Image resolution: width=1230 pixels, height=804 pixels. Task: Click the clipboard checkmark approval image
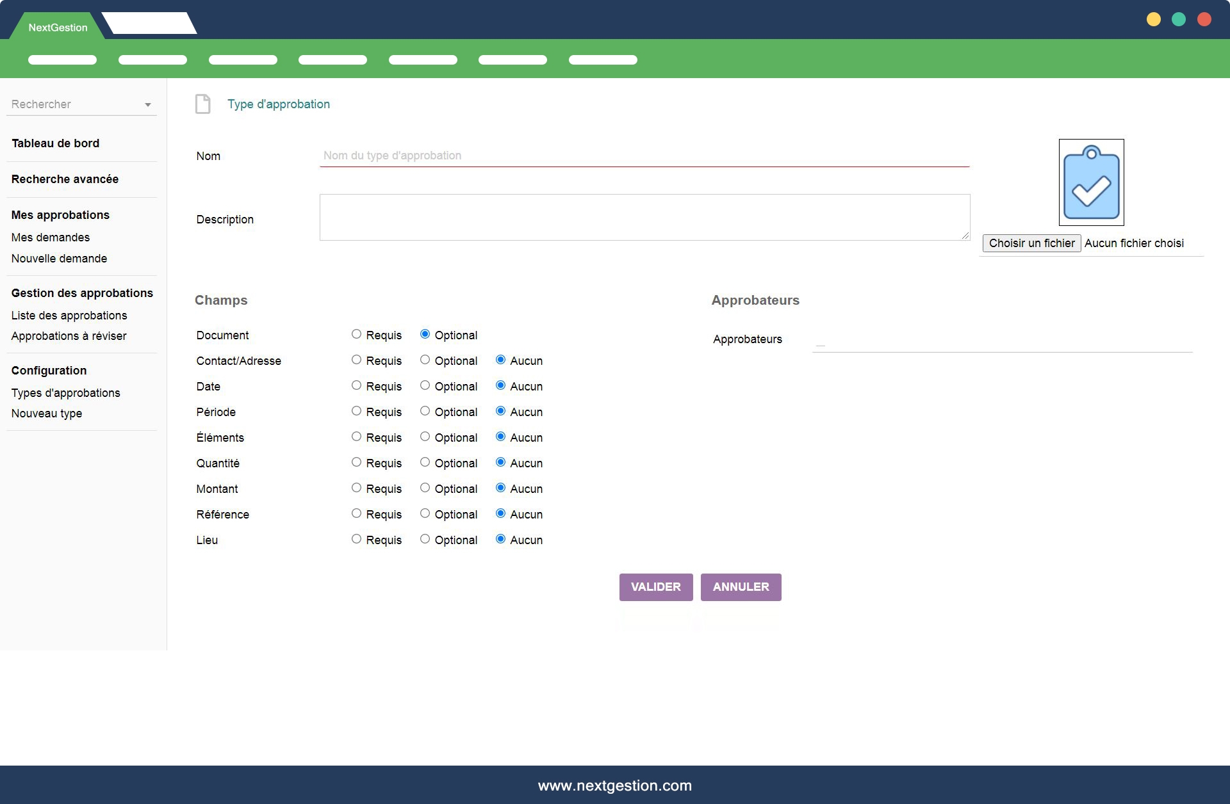[1091, 182]
